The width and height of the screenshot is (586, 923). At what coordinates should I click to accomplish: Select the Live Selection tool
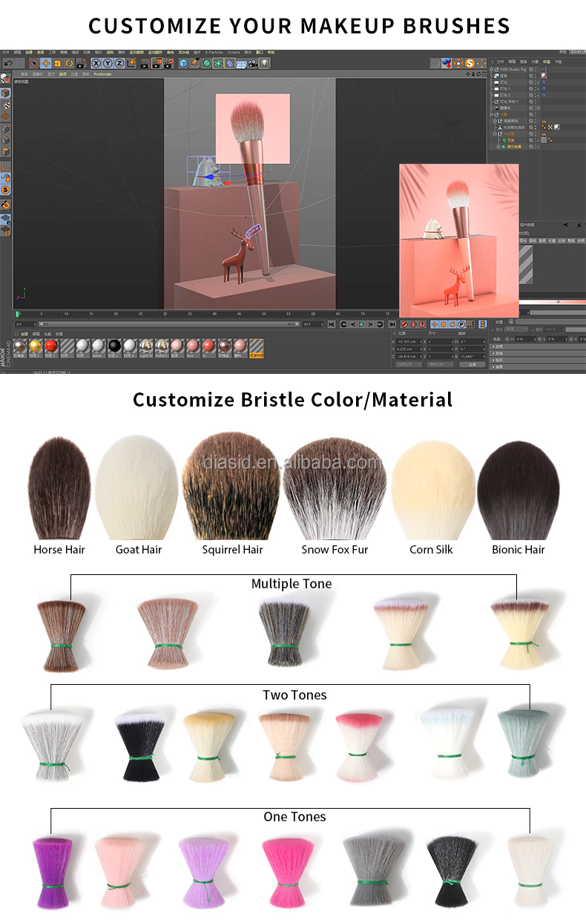[x=34, y=63]
